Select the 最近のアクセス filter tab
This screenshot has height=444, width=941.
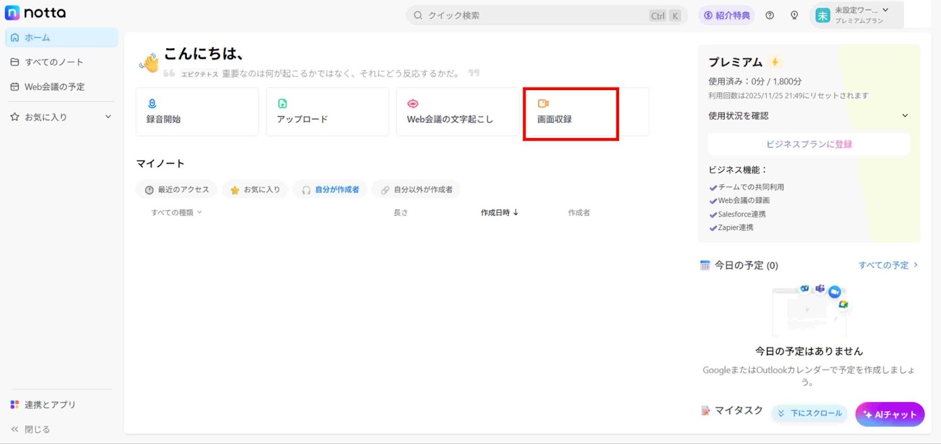point(176,189)
